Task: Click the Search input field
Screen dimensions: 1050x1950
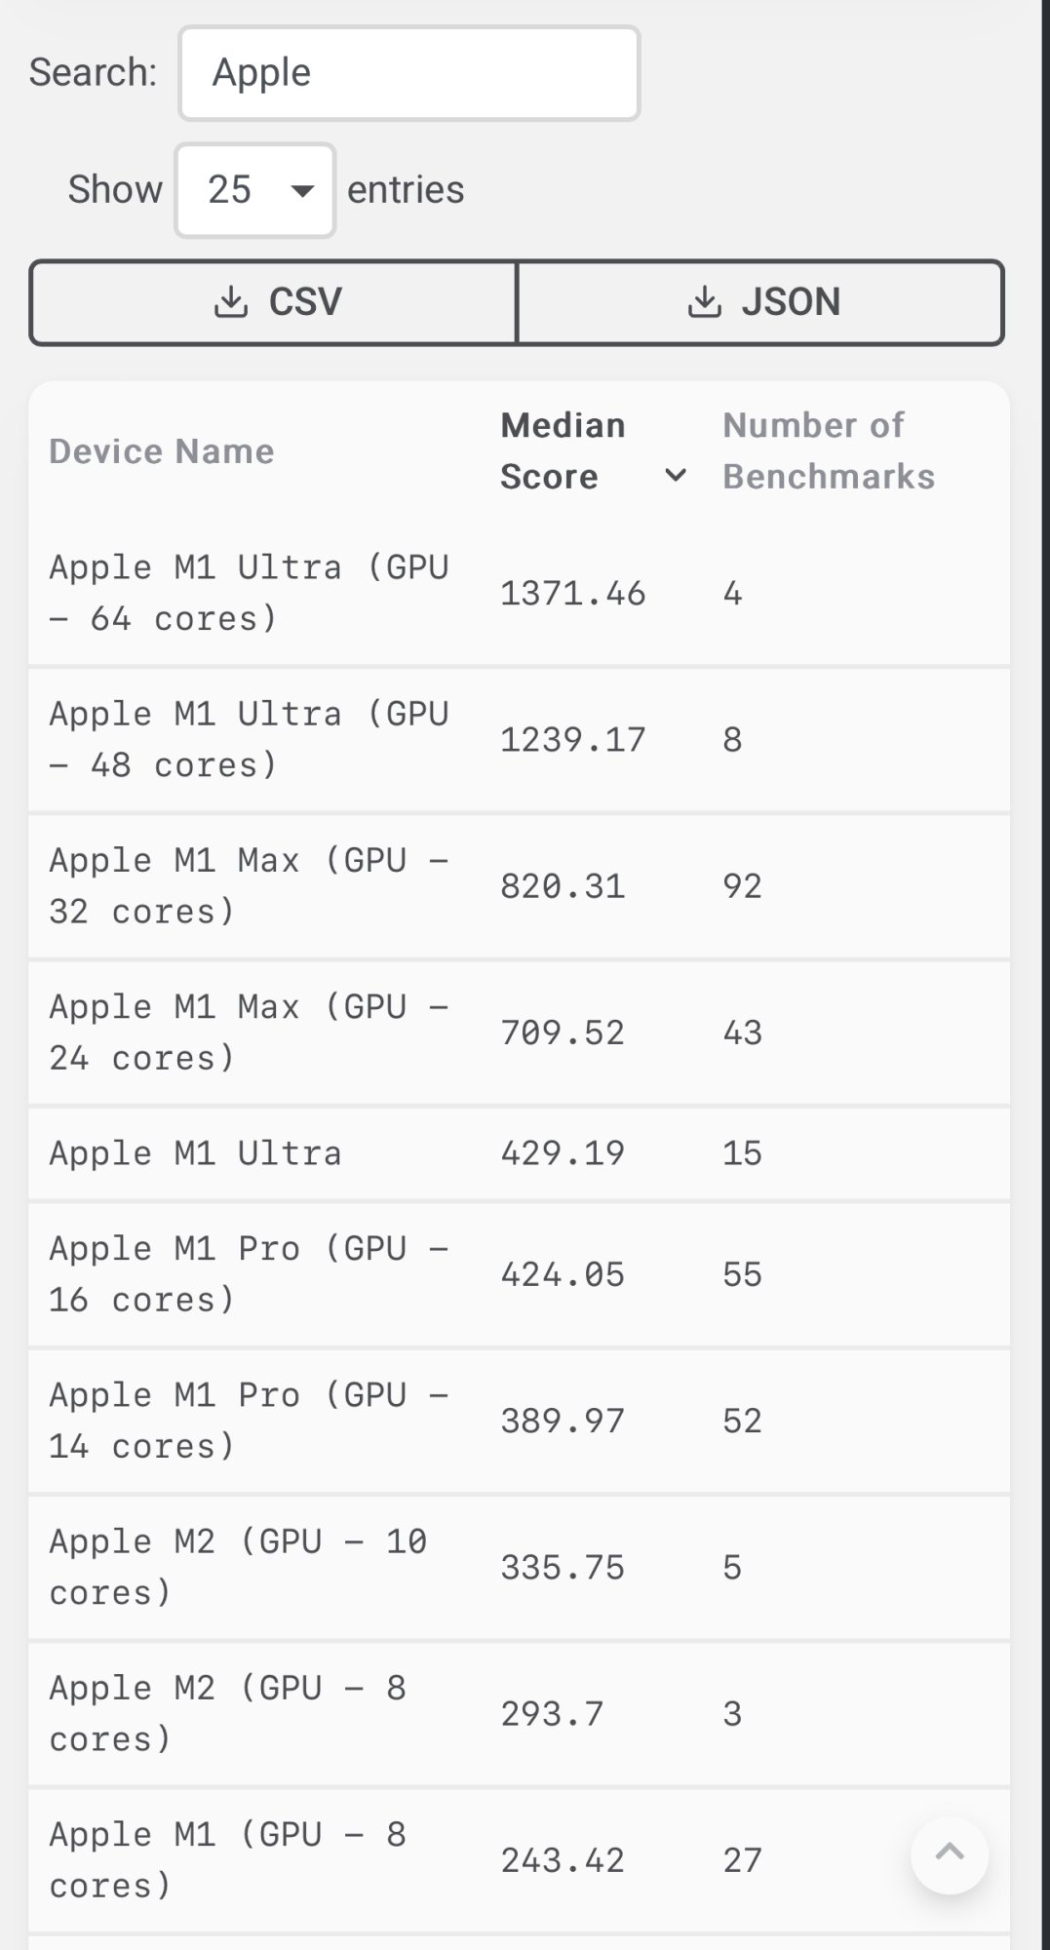Action: coord(408,73)
